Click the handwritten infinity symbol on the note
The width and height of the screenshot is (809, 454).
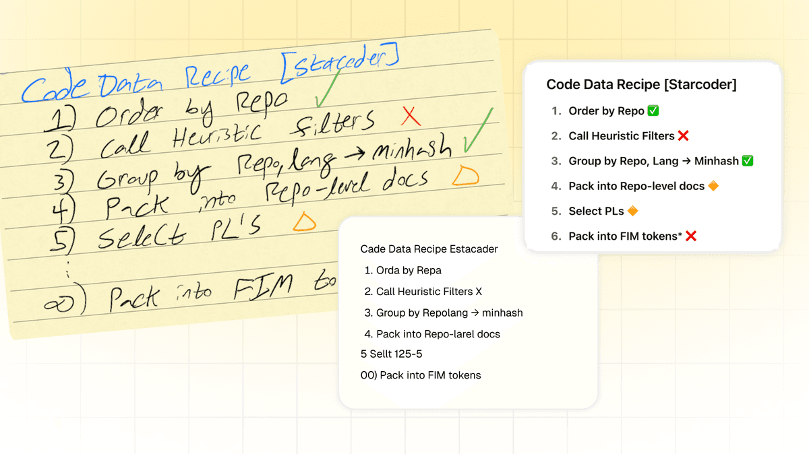[x=63, y=304]
